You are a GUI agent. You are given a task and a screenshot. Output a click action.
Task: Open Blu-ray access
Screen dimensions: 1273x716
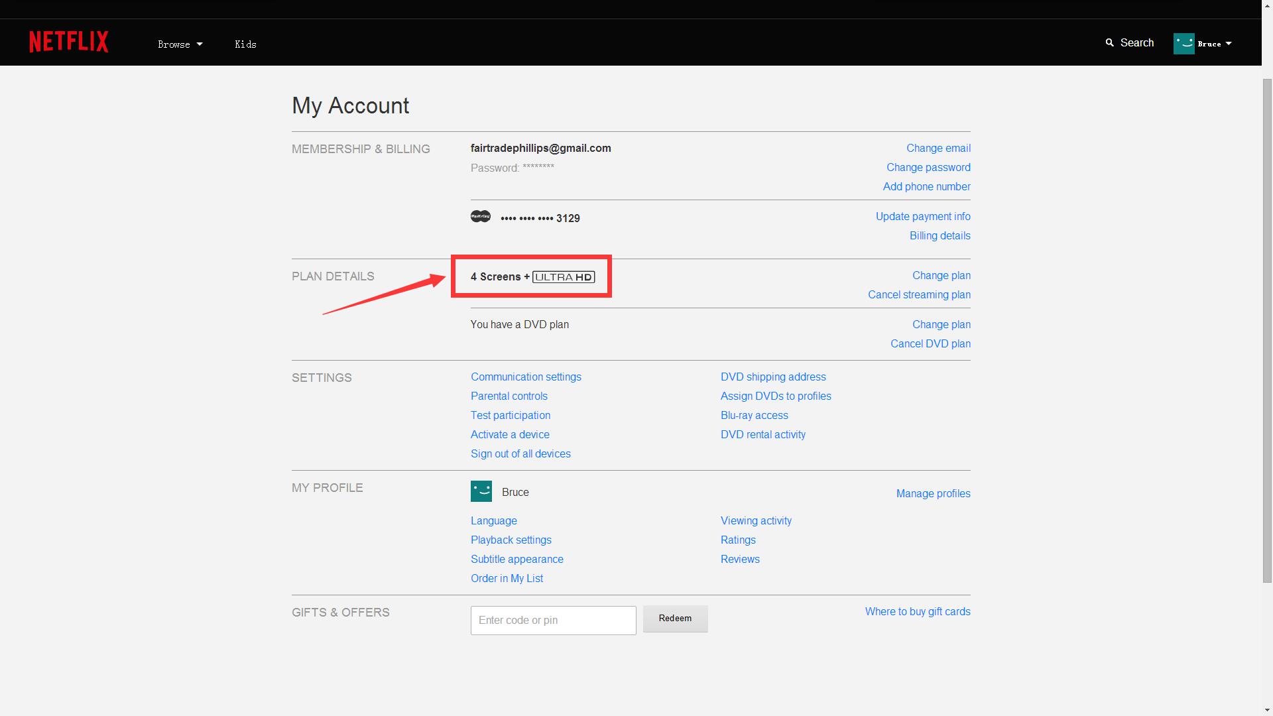[755, 415]
